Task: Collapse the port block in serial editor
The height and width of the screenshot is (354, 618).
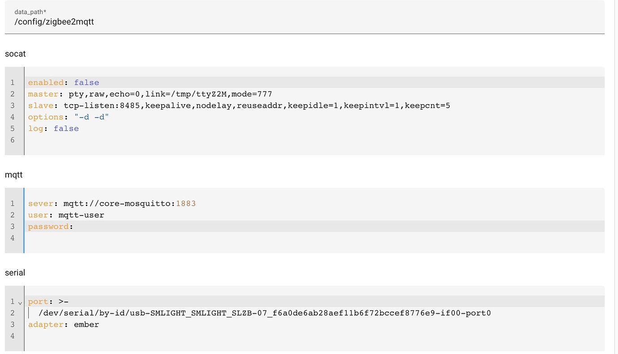Action: pos(20,303)
